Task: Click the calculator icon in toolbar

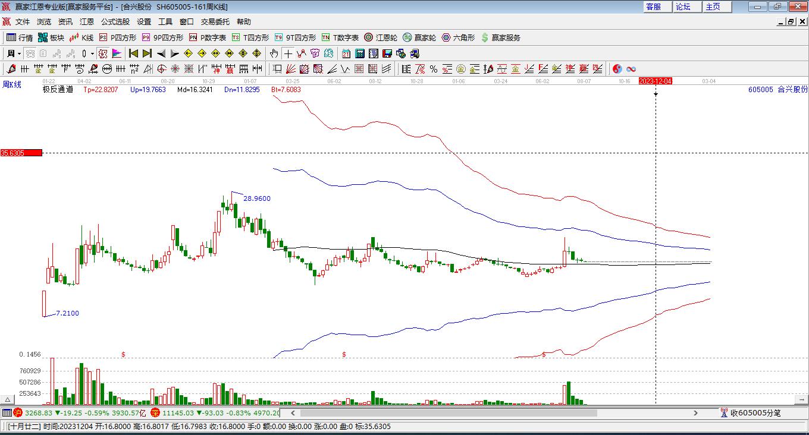Action: [x=359, y=53]
